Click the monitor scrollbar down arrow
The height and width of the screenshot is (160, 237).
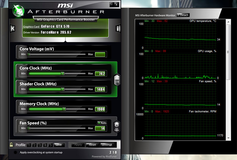coord(228,138)
